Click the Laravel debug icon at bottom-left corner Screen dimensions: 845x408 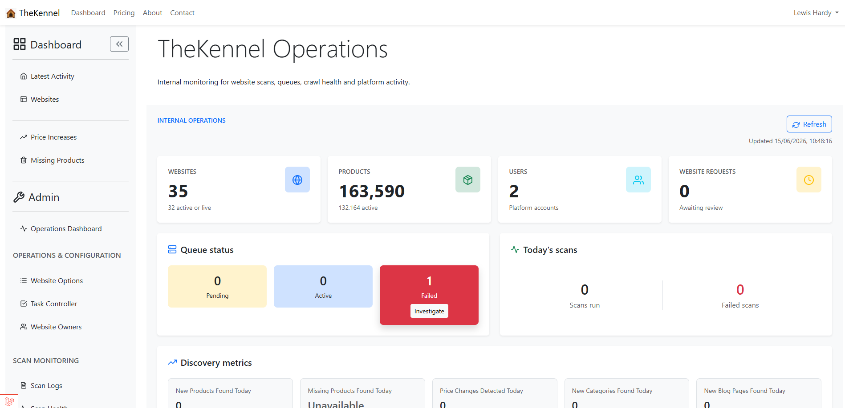(x=9, y=401)
